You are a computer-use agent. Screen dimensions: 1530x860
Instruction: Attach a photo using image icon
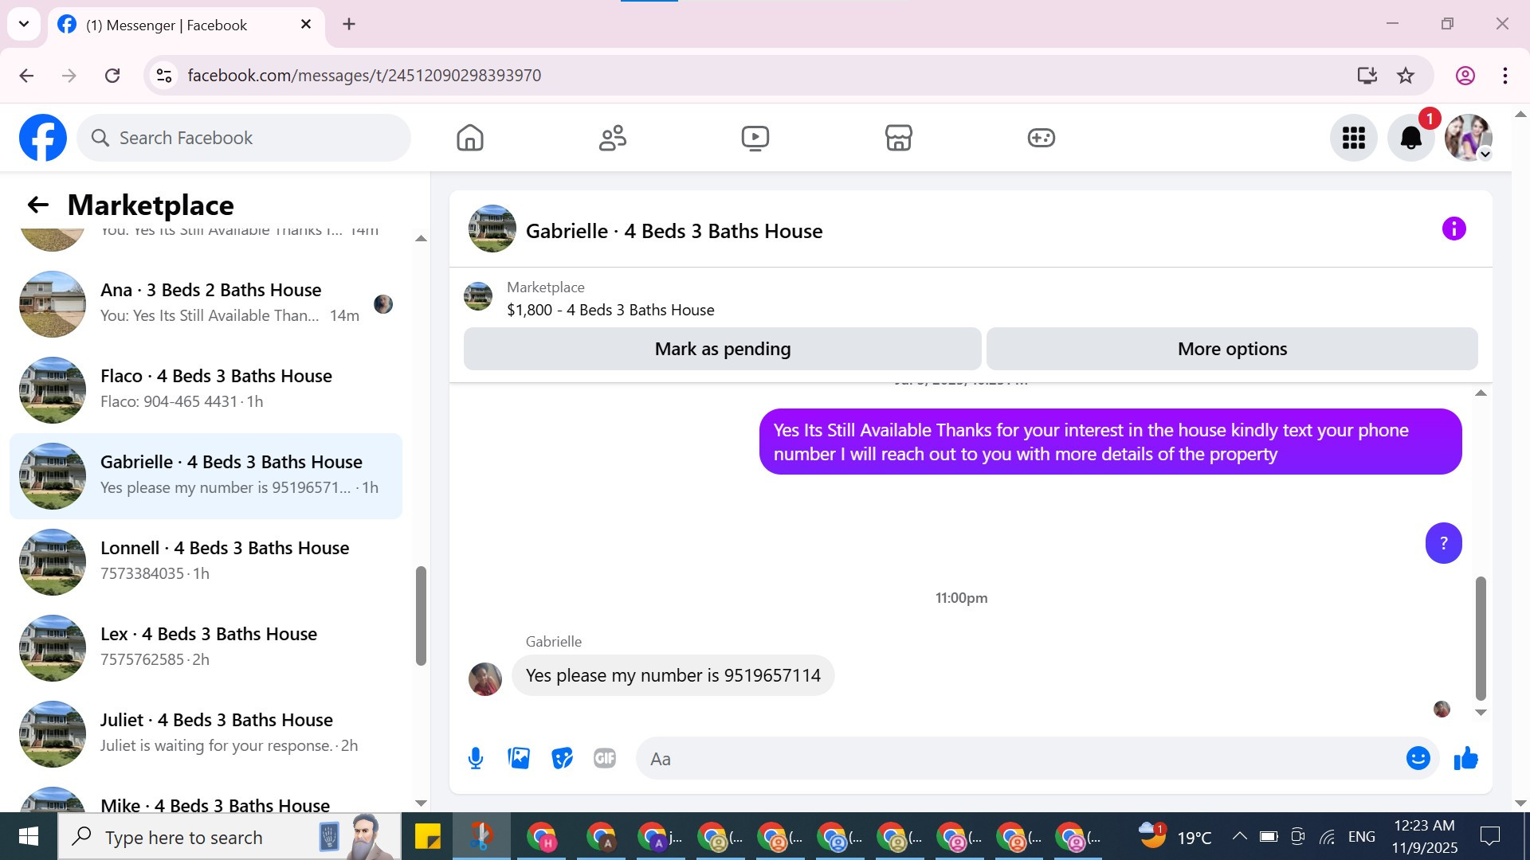click(x=519, y=758)
